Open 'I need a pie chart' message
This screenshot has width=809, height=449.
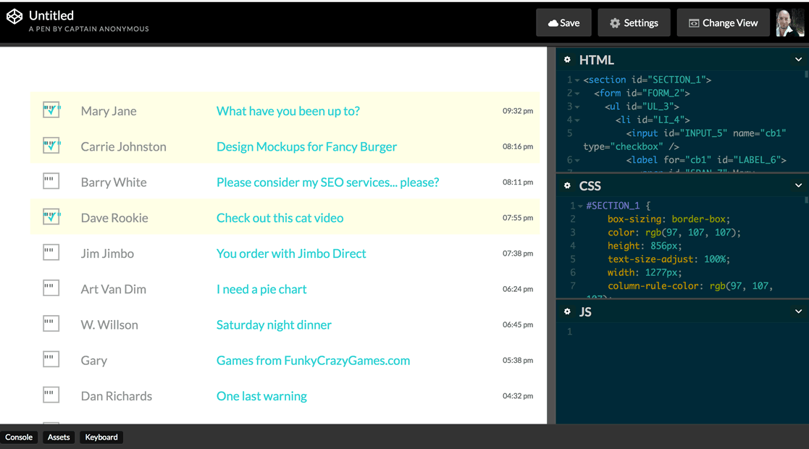pyautogui.click(x=261, y=289)
